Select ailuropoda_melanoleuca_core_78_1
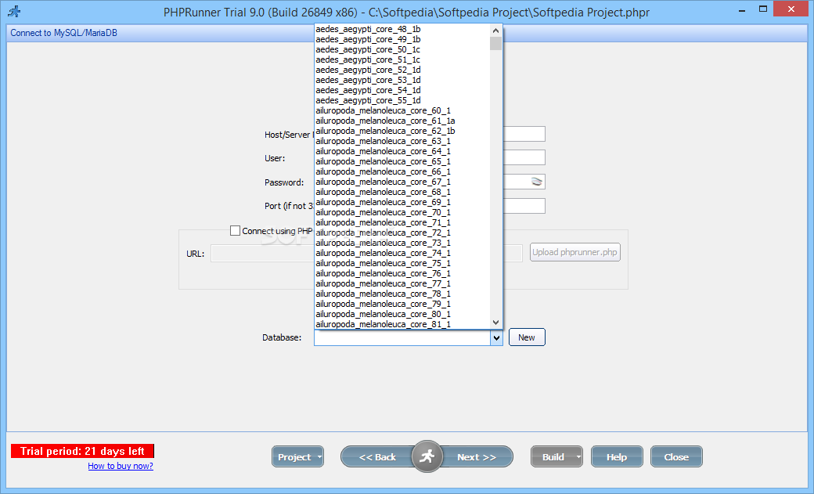Image resolution: width=814 pixels, height=494 pixels. coord(402,294)
